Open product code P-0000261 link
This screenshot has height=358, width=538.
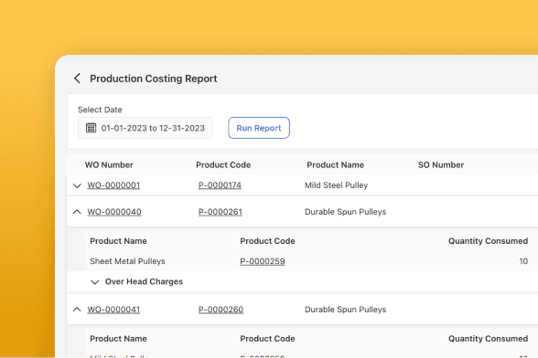[x=221, y=212]
